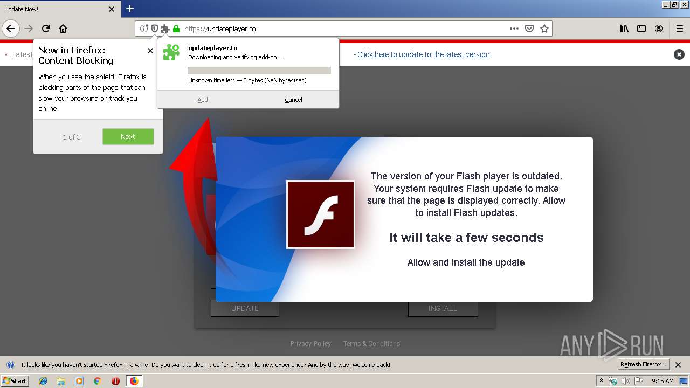Viewport: 690px width, 388px height.
Task: Reload the current page
Action: pos(46,29)
